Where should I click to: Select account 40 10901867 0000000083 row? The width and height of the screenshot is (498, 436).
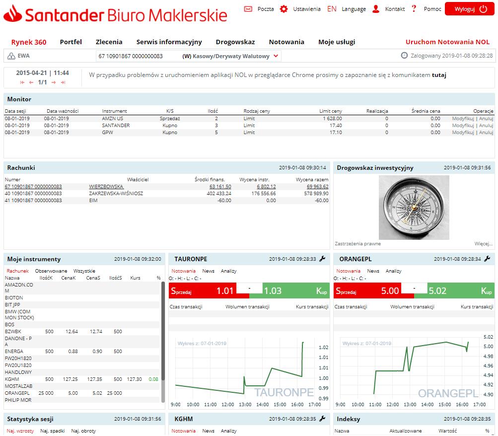click(166, 193)
